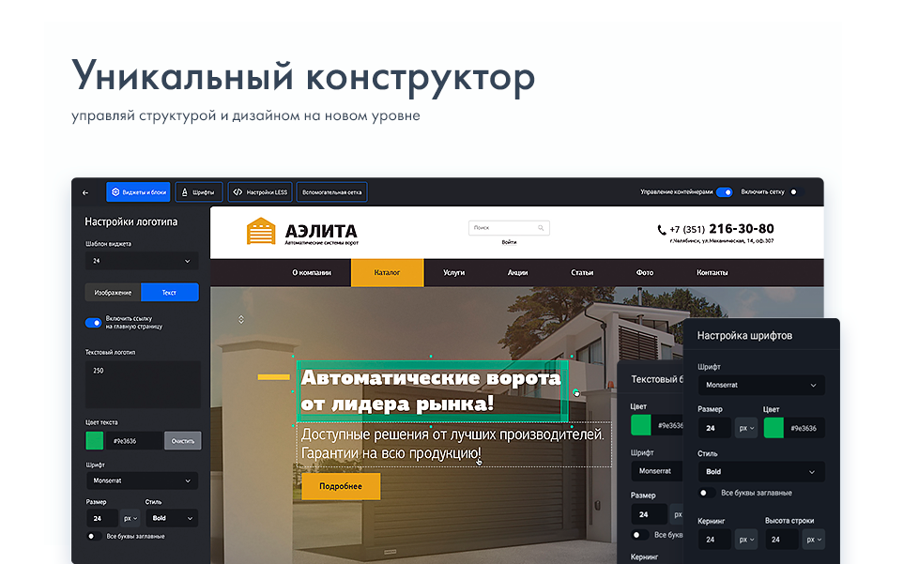
Task: Open Шрифт Monserrat field in Текстовый panel
Action: (x=656, y=471)
